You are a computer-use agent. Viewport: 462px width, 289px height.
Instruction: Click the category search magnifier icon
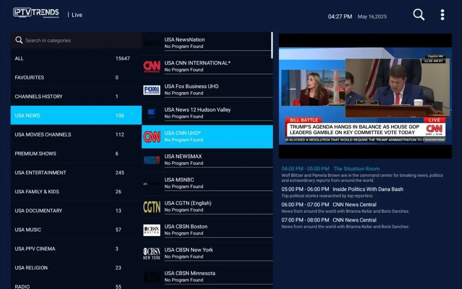[19, 40]
